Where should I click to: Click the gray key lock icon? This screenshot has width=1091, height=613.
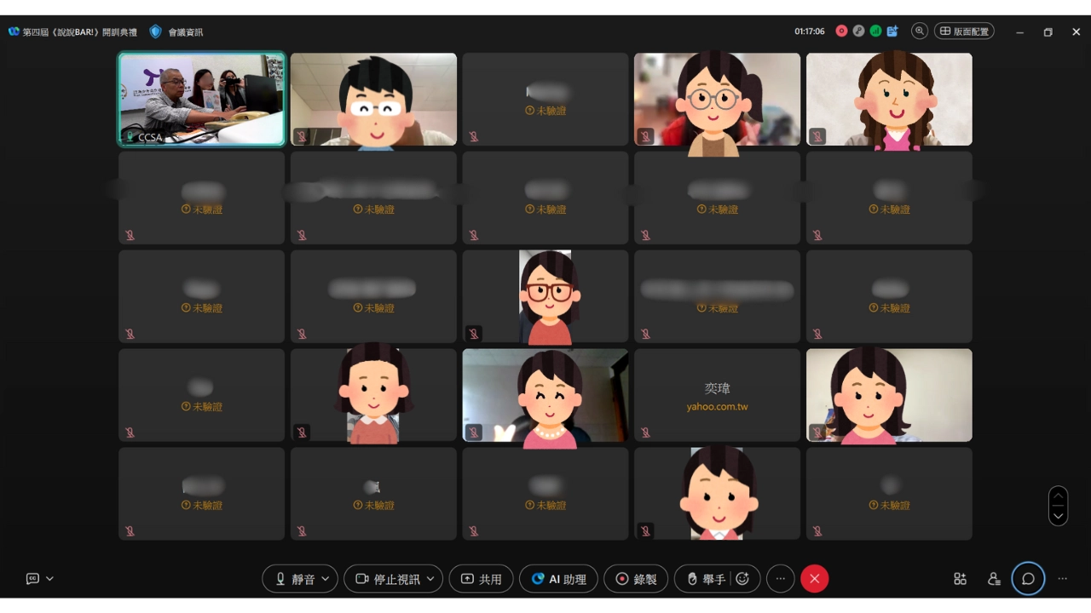pos(858,32)
